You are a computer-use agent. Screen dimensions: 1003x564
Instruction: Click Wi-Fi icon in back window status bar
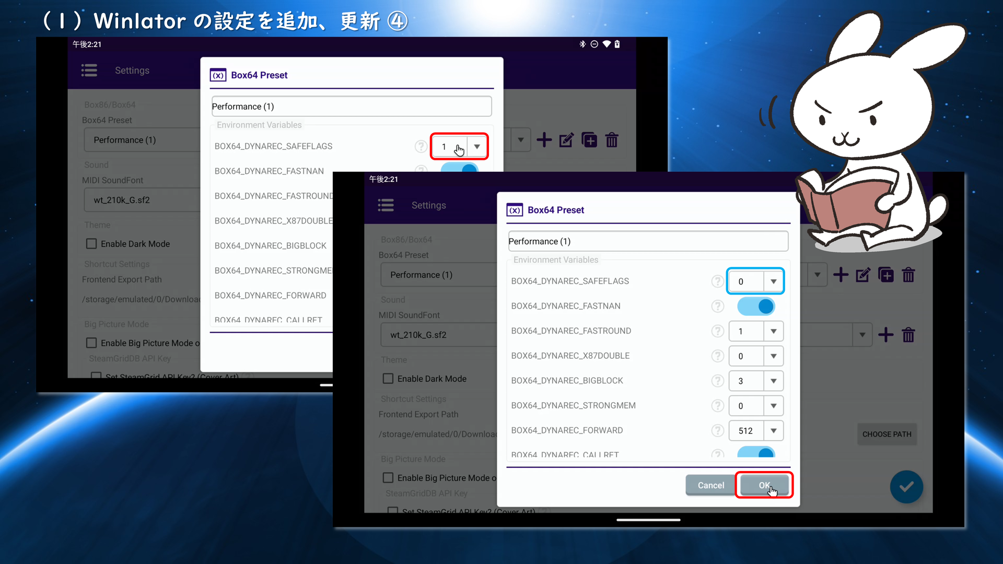click(606, 44)
